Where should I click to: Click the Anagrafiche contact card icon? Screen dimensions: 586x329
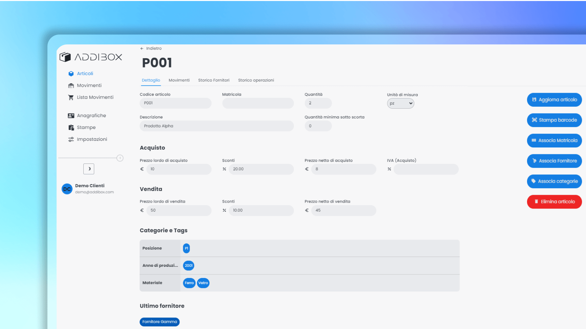point(71,116)
